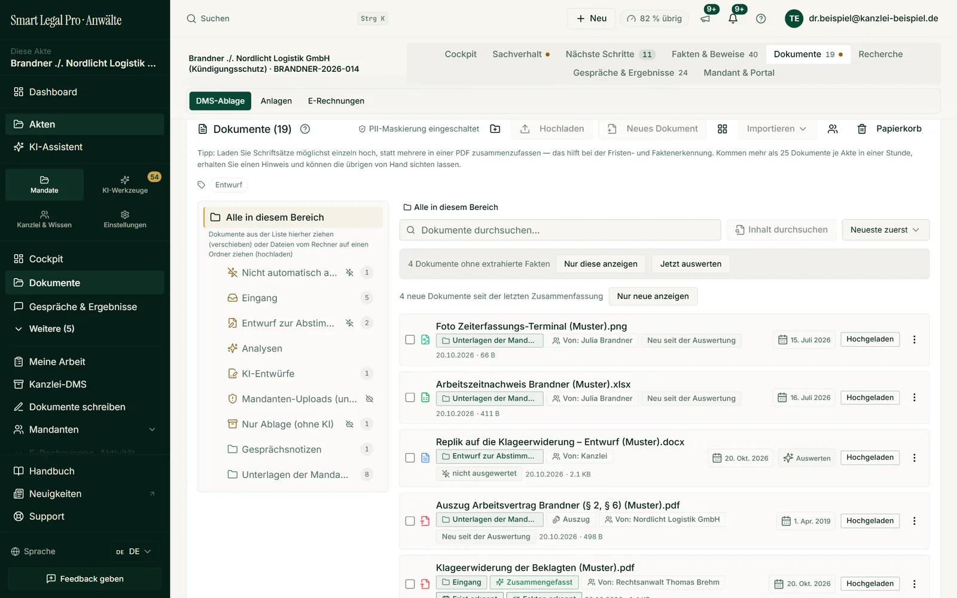957x598 pixels.
Task: Click the tag icon beside Entwurf
Action: tap(202, 185)
